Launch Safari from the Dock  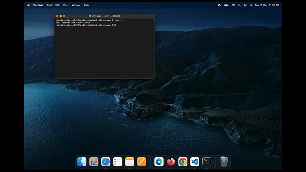(x=106, y=162)
